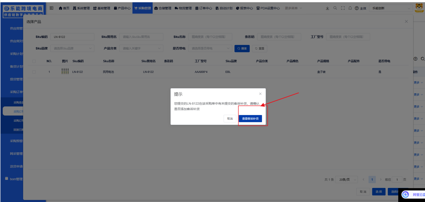
Task: Close the 提示 dialog with the X icon
Action: pos(260,94)
